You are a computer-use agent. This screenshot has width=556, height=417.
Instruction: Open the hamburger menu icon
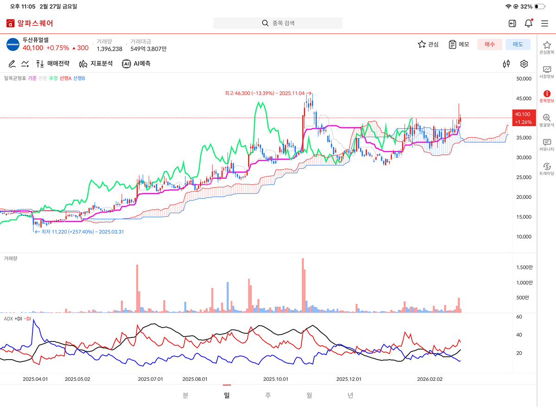544,23
